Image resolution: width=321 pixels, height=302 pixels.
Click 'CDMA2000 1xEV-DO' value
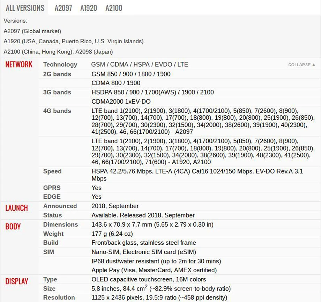click(121, 101)
